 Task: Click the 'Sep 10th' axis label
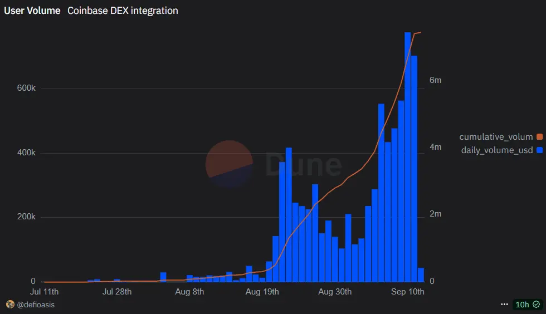(407, 292)
